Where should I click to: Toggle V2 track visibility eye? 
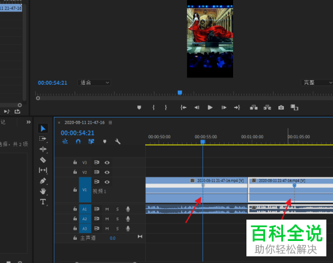click(107, 172)
